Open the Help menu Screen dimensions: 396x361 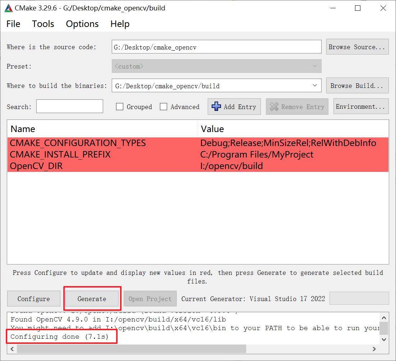coord(120,24)
